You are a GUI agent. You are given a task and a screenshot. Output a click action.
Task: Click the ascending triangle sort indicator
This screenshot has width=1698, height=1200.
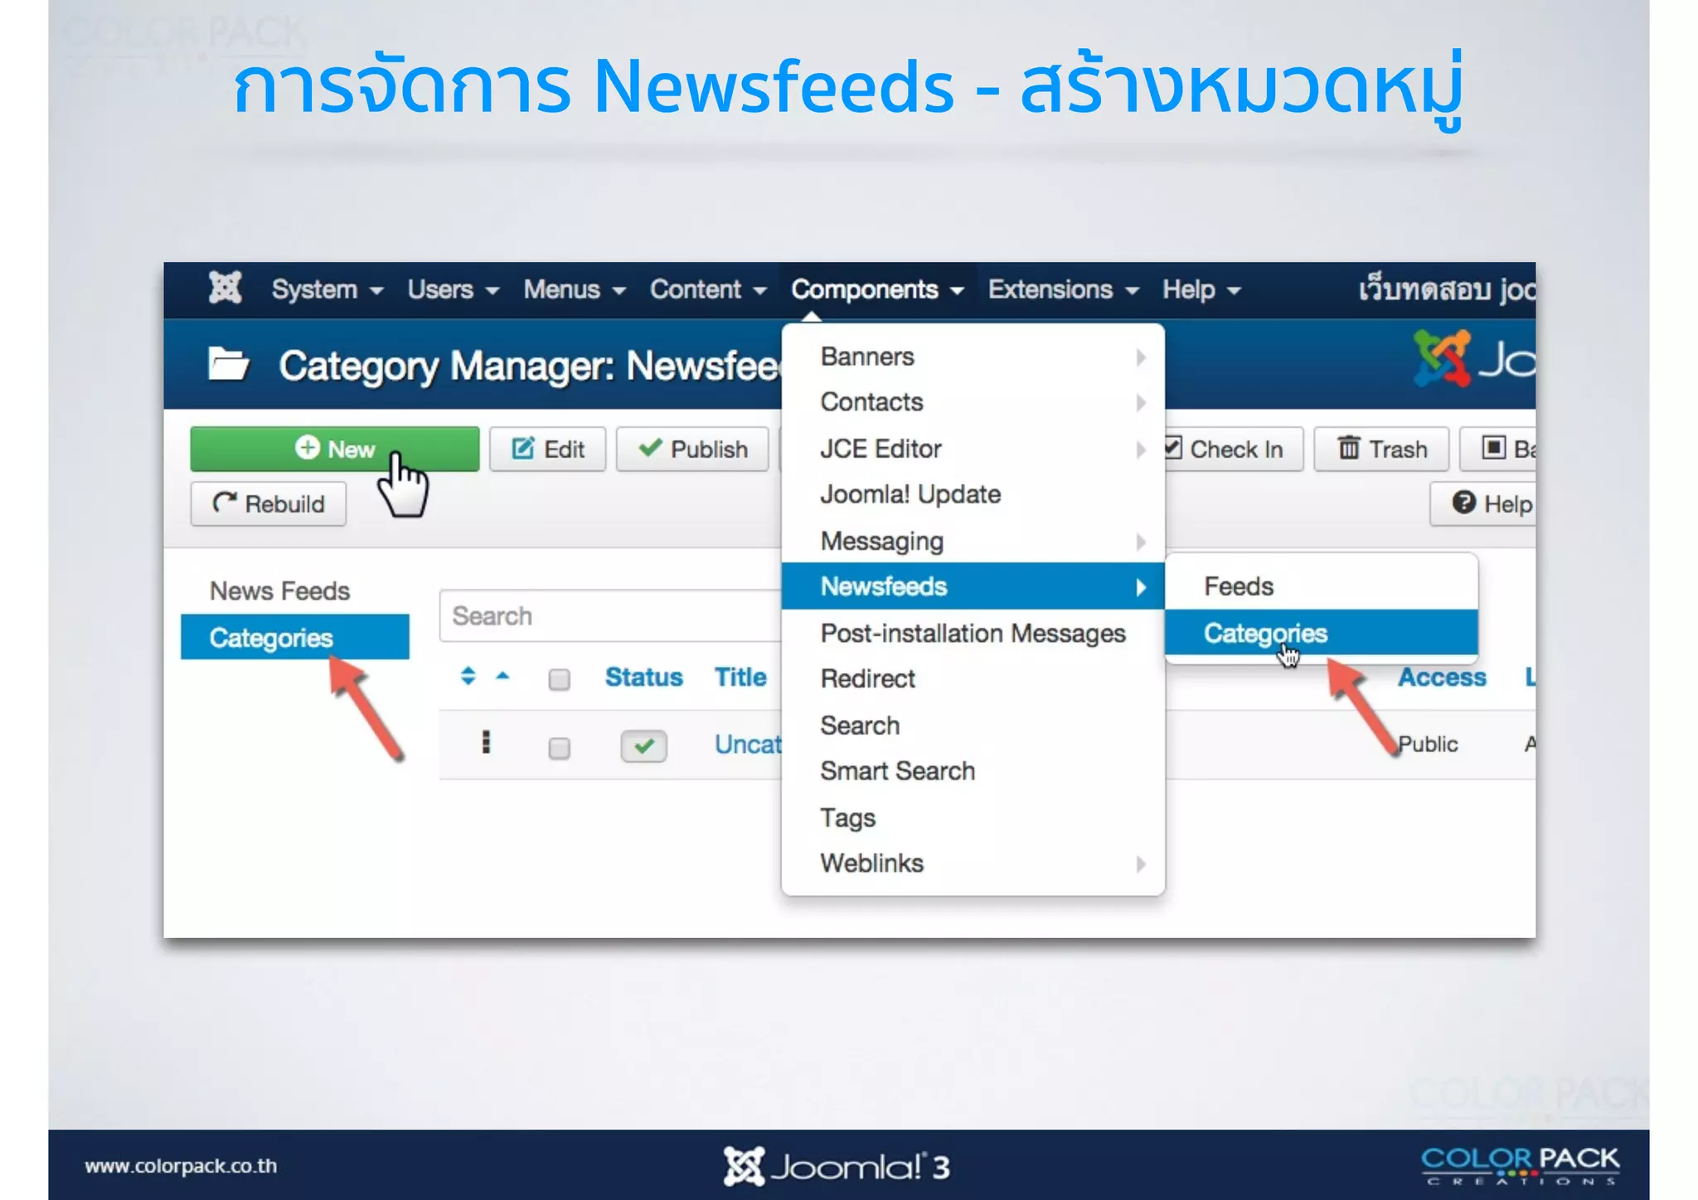[502, 676]
